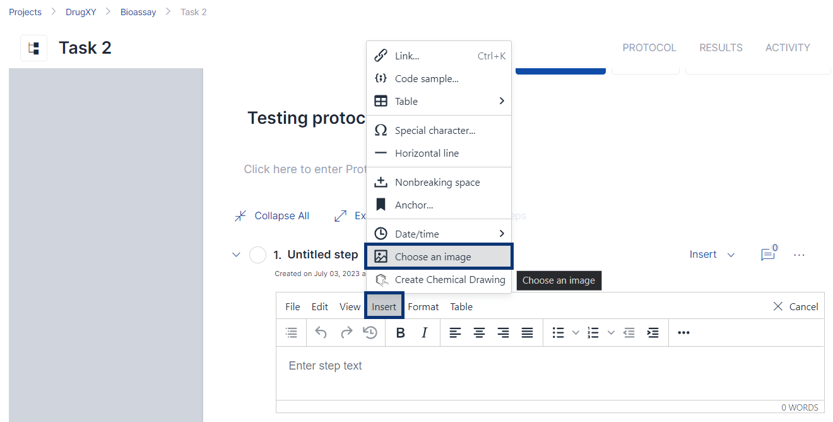Open the step Insert dropdown

pos(712,255)
